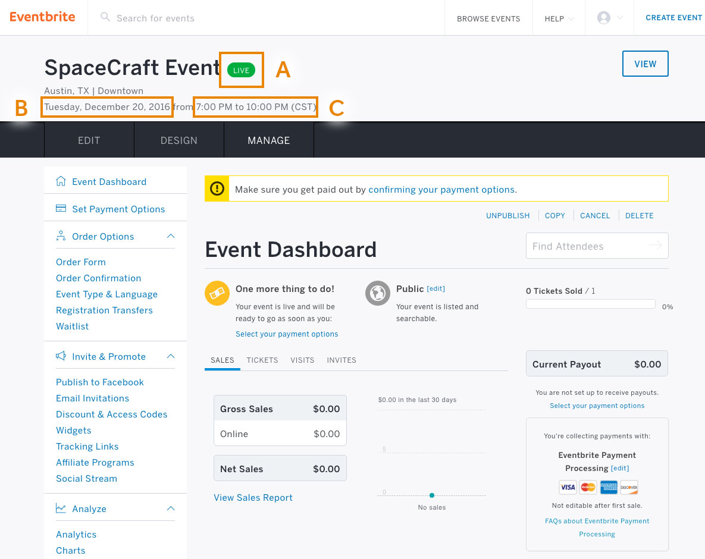Select payment options under Current Payout
This screenshot has width=705, height=559.
coord(597,406)
